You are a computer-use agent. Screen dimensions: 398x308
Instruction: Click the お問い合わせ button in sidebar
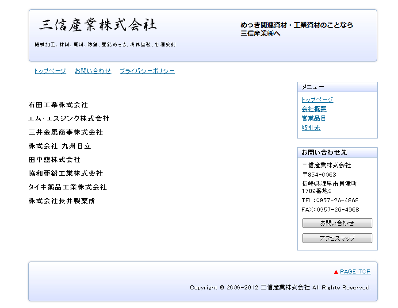(337, 223)
